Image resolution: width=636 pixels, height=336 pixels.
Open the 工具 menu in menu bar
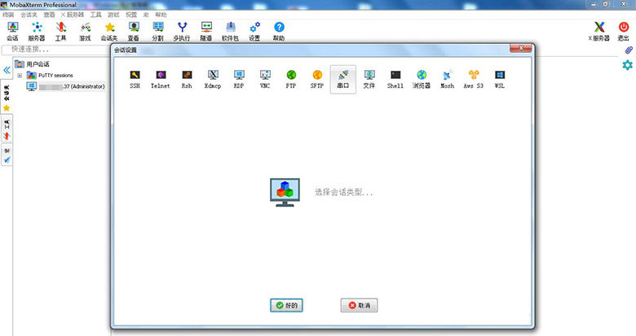[95, 15]
